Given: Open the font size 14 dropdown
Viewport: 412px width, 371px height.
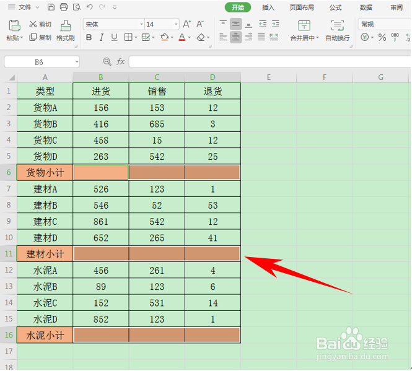Looking at the screenshot, I should coord(176,24).
